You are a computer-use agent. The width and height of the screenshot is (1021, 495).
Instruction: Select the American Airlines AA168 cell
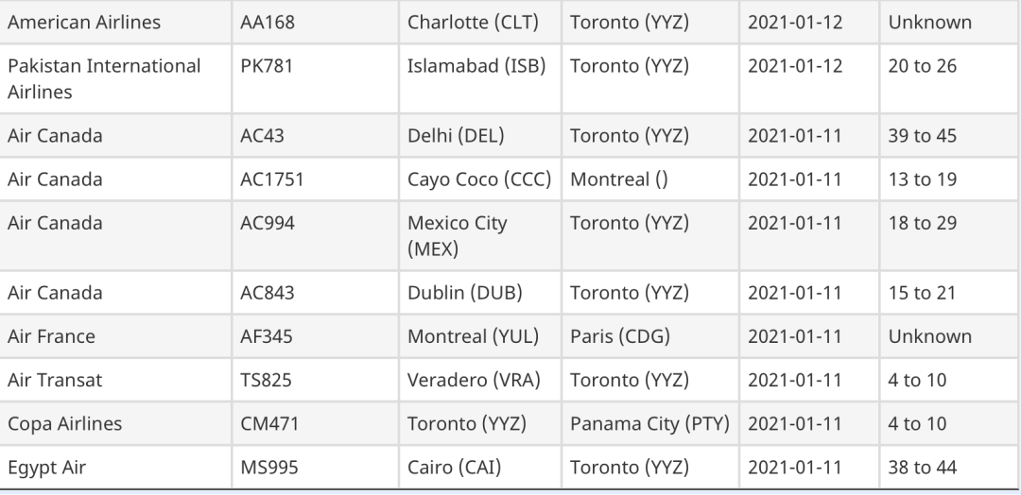pos(315,22)
